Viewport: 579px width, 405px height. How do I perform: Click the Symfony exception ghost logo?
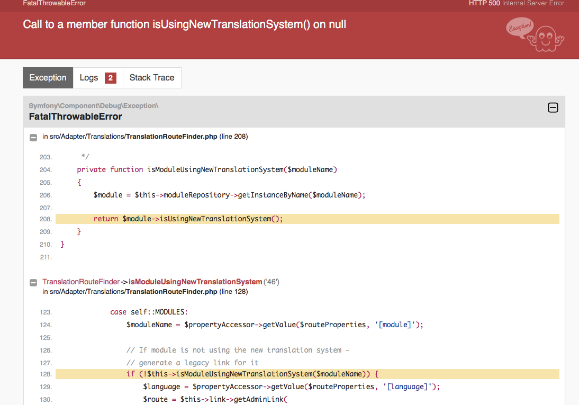pos(535,34)
